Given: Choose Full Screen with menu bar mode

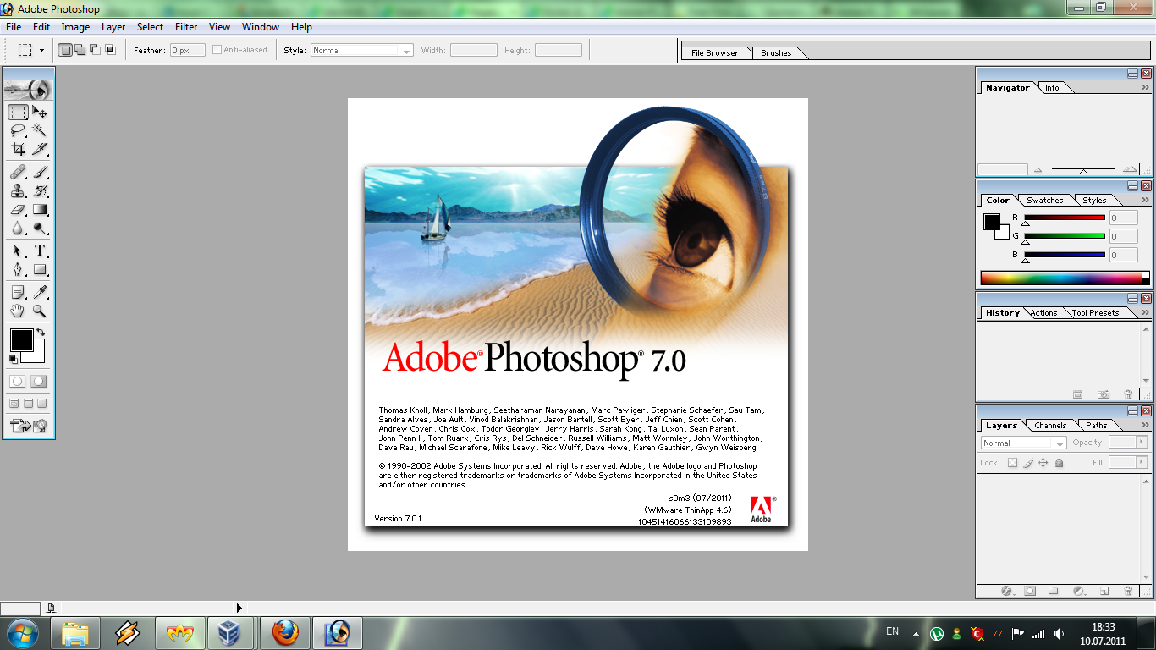Looking at the screenshot, I should point(29,404).
